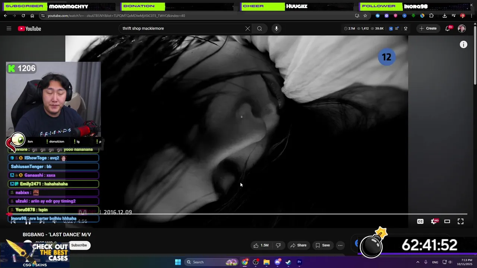This screenshot has height=268, width=477.
Task: Open Chrome three-dot menu
Action: 471,16
